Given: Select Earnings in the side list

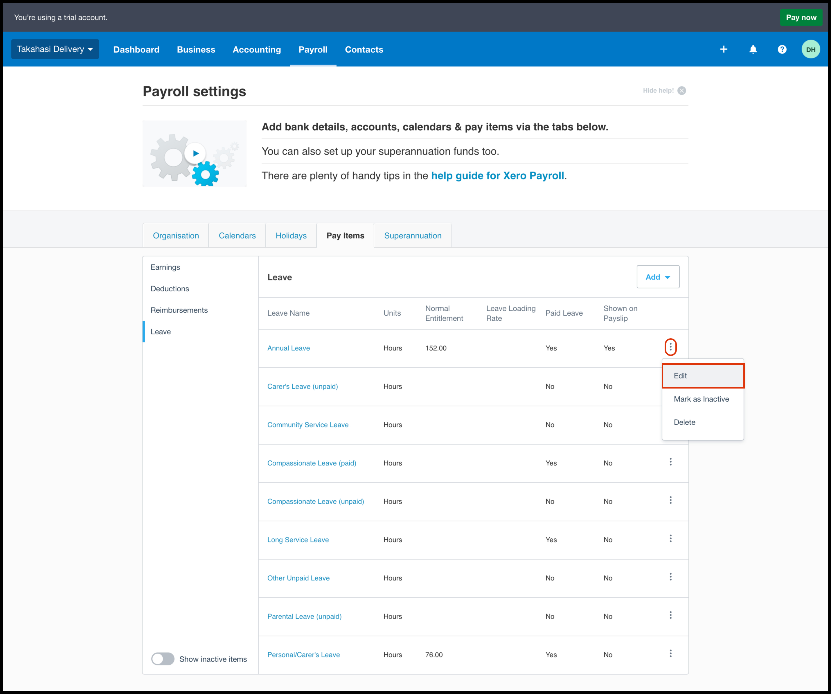Looking at the screenshot, I should tap(165, 267).
